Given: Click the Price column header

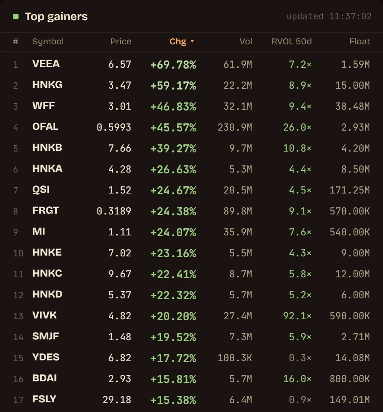Looking at the screenshot, I should tap(121, 42).
